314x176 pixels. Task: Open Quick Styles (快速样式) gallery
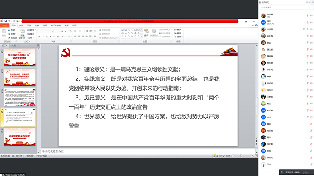(155, 33)
